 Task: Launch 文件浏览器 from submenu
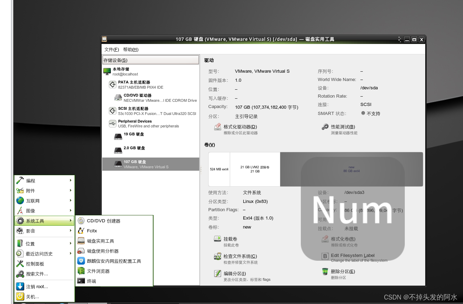114,271
